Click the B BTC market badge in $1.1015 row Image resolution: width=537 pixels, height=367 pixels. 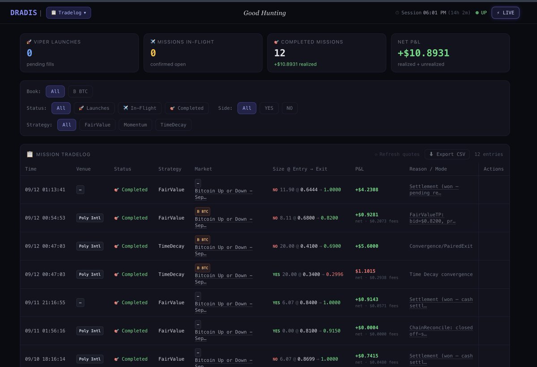(x=202, y=268)
